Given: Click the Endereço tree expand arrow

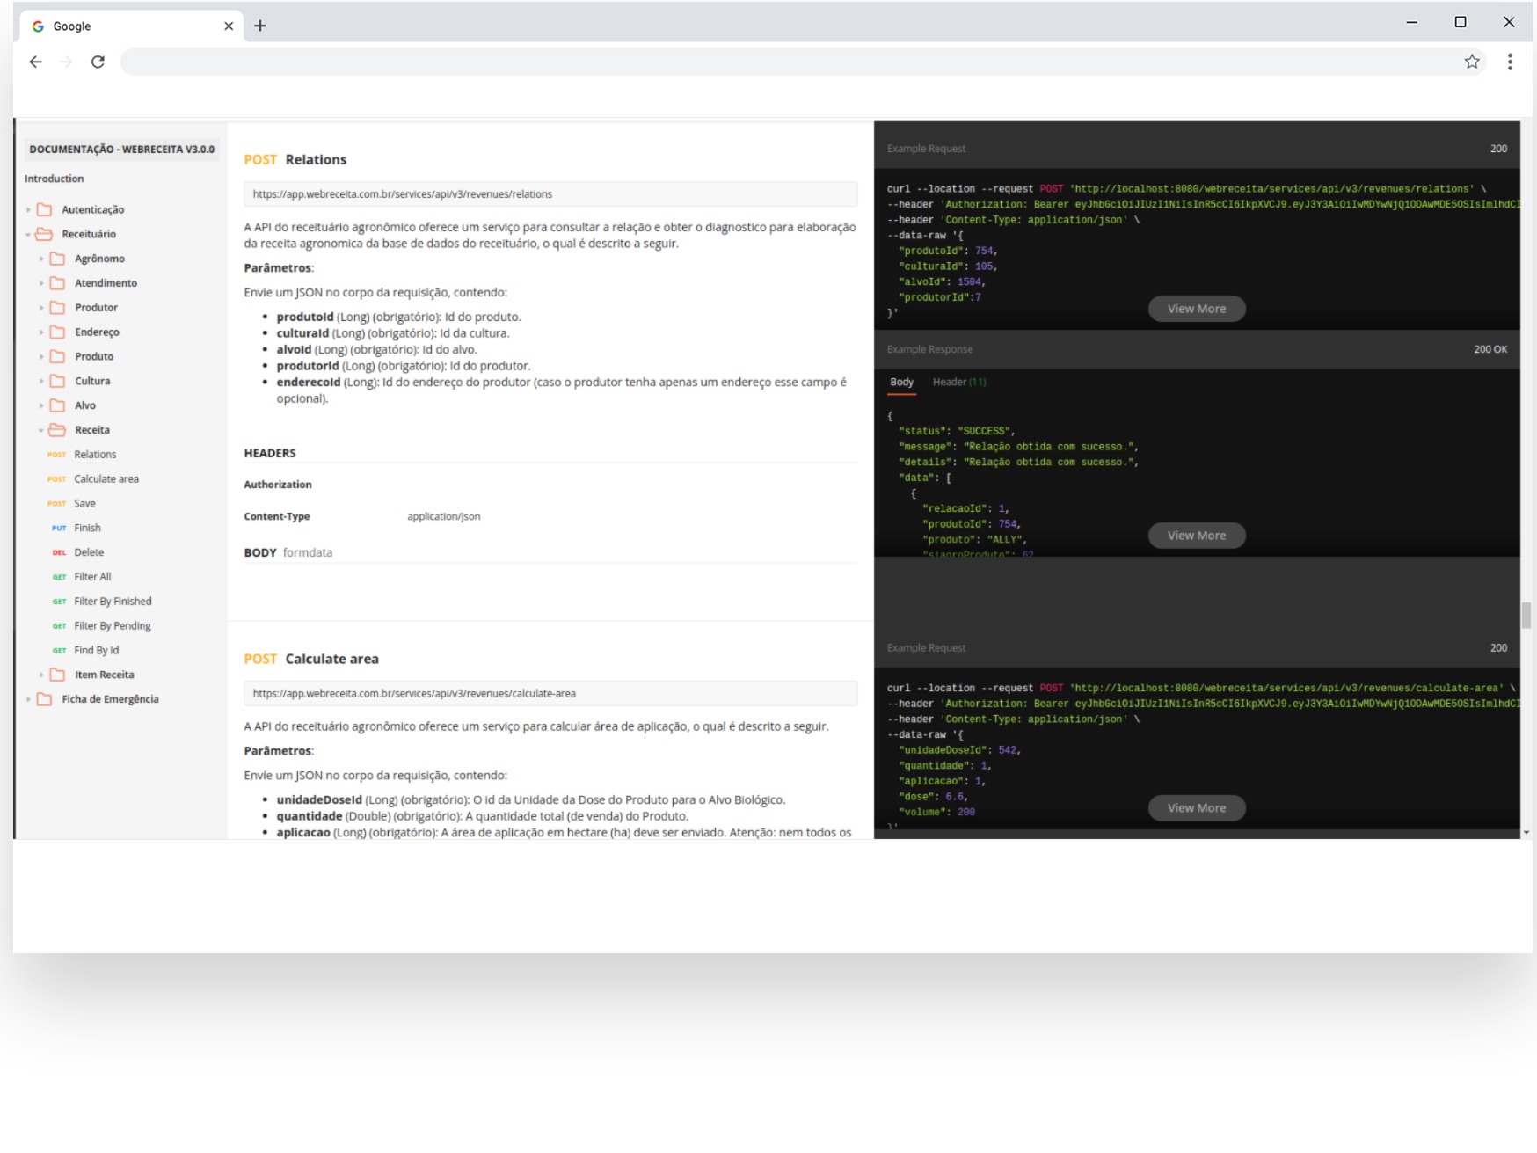Looking at the screenshot, I should 41,332.
